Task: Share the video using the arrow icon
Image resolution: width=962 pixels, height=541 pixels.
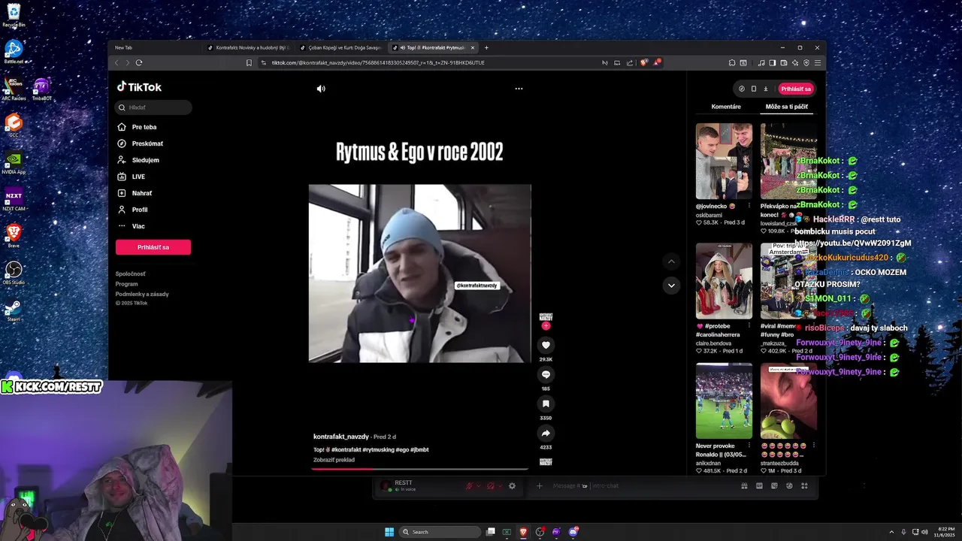Action: pos(546,433)
